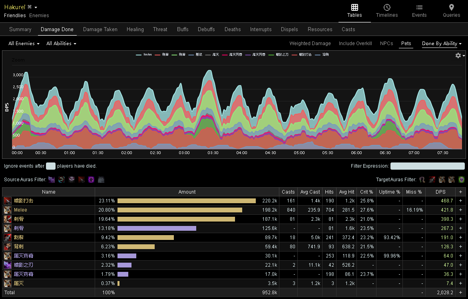The height and width of the screenshot is (299, 468).
Task: Expand the 0.37% 屠灭 row with its plus
Action: point(460,283)
